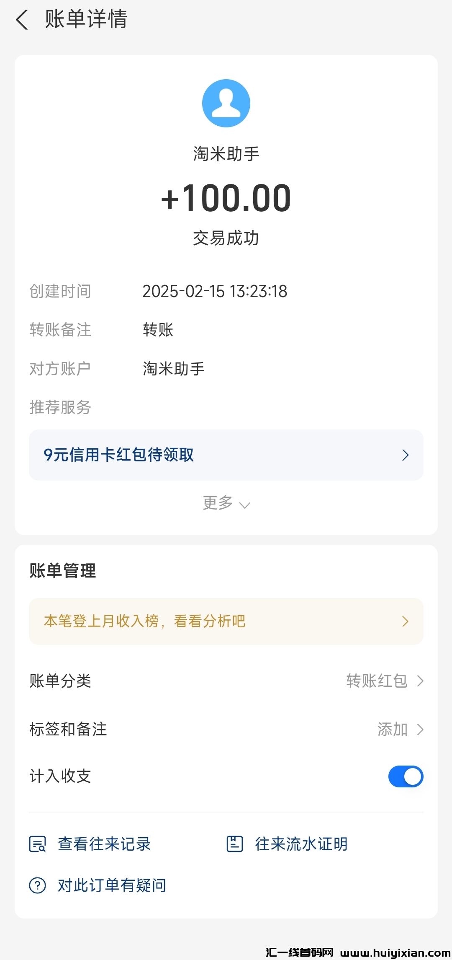Tap the question mark help icon
The width and height of the screenshot is (452, 960).
[38, 885]
